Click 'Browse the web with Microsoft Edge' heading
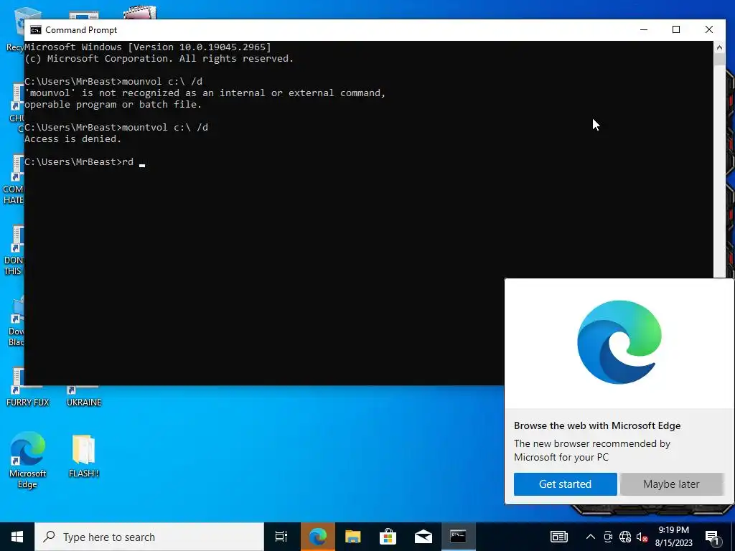735x551 pixels. [597, 425]
